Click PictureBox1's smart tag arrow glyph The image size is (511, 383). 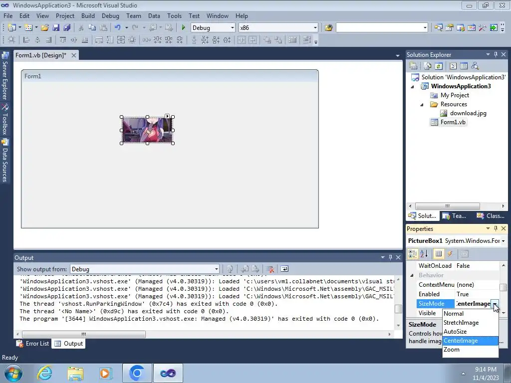tap(167, 116)
